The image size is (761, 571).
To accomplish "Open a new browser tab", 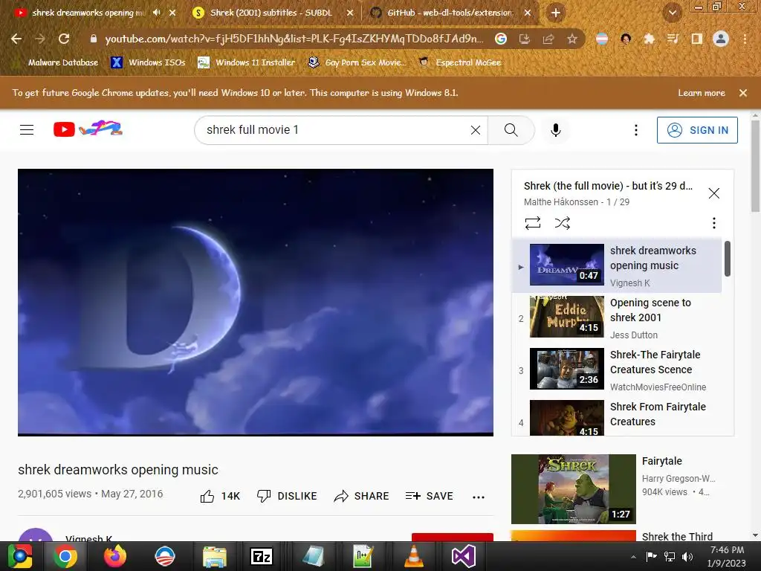I will [x=556, y=13].
